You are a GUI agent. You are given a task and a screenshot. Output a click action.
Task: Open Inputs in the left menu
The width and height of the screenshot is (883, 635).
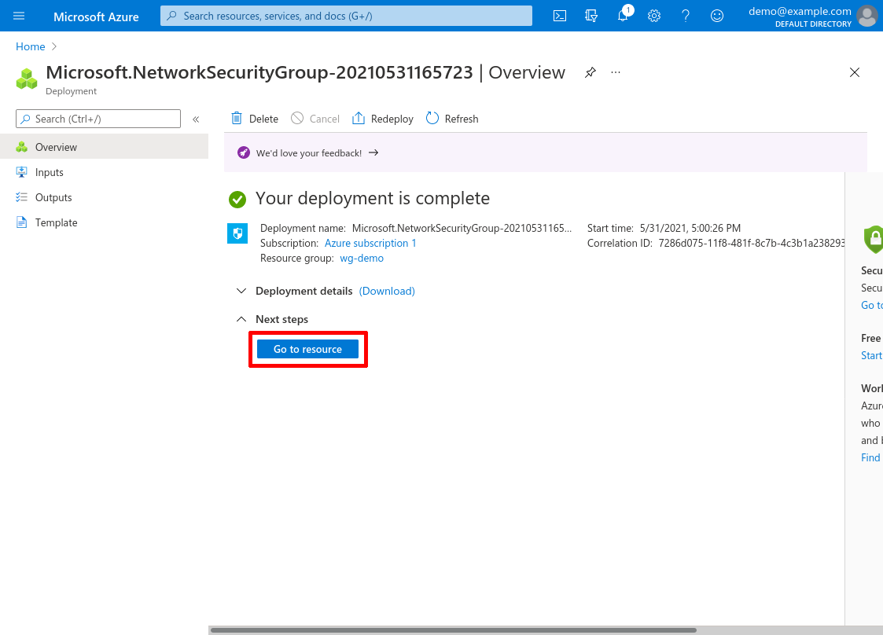tap(104, 172)
